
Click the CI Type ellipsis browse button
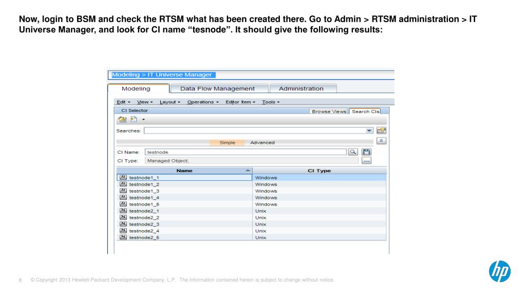(366, 160)
